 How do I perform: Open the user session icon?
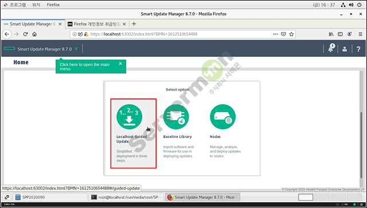click(345, 49)
